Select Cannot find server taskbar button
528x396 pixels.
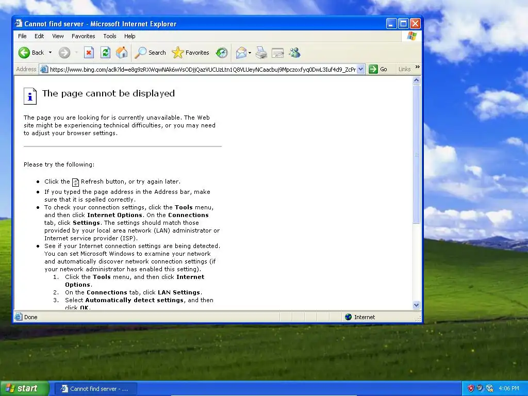pos(95,389)
